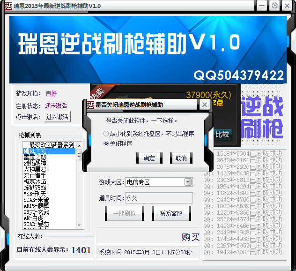This screenshot has height=271, width=296.
Task: Select AK-白虎 in weapon list
Action: (49, 218)
